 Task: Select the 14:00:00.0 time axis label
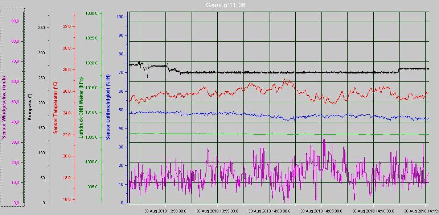270,211
